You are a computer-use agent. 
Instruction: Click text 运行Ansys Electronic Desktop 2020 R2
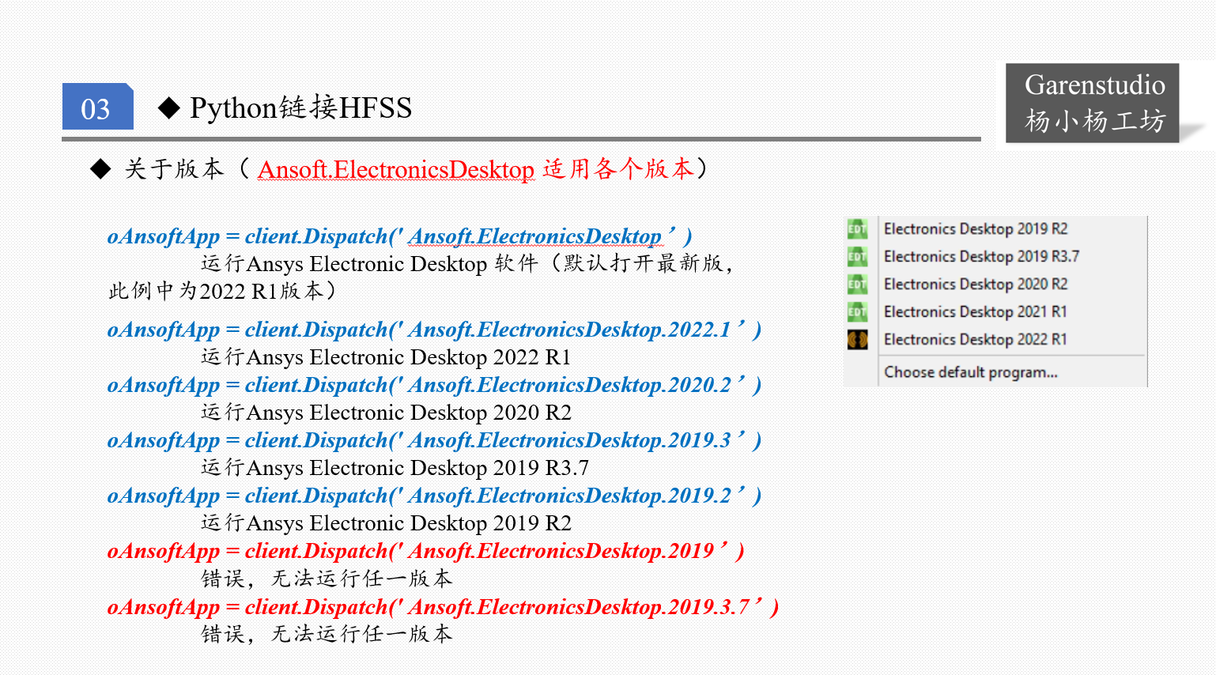386,413
